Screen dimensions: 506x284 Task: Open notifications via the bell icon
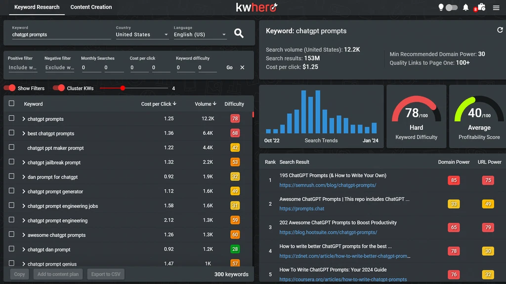[465, 8]
